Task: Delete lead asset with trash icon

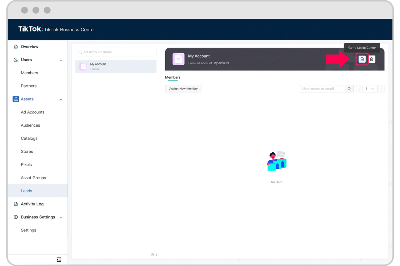Action: [x=372, y=59]
